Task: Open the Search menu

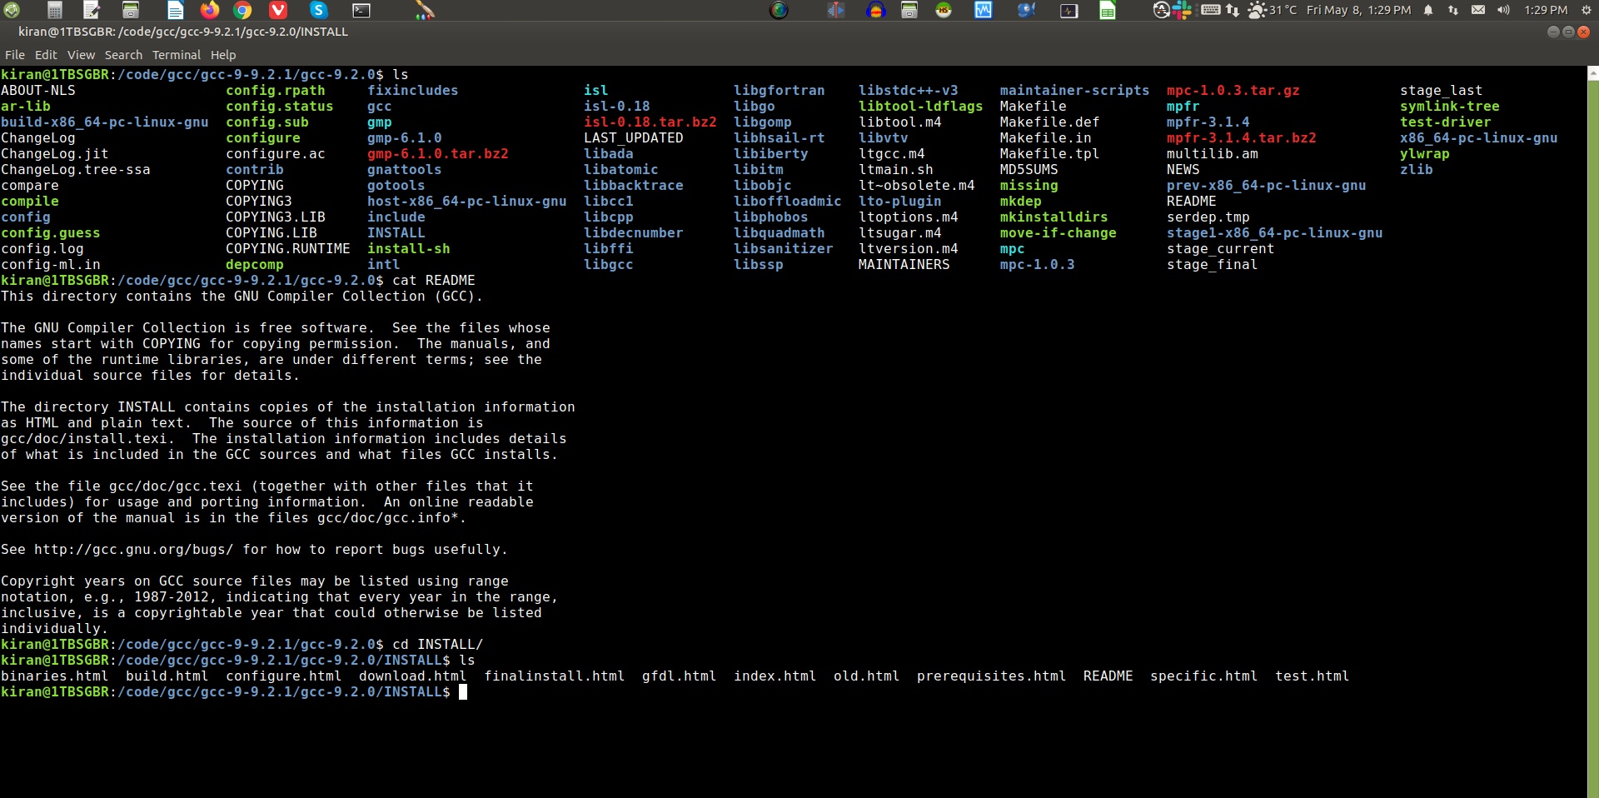Action: (x=123, y=55)
